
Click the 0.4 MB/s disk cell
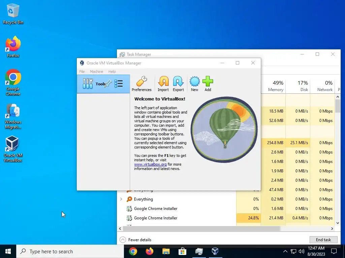(x=298, y=218)
